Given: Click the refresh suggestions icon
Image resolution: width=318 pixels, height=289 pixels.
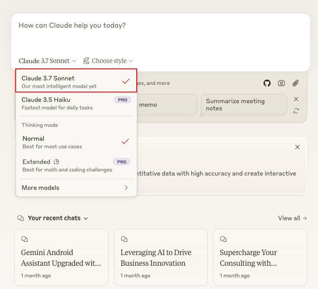Looking at the screenshot, I should [x=296, y=111].
